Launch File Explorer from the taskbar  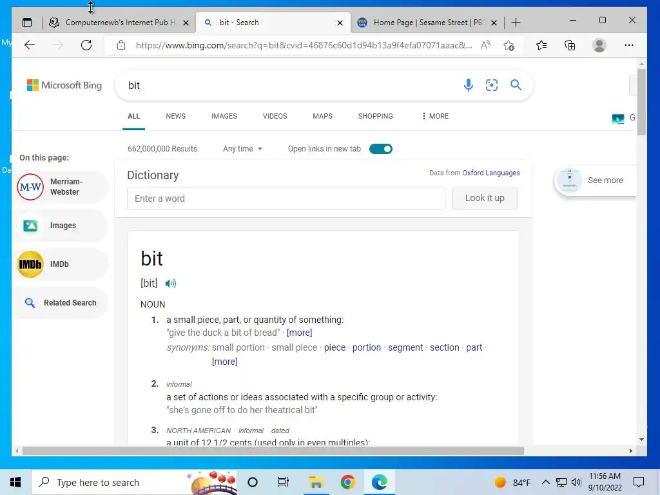point(316,482)
